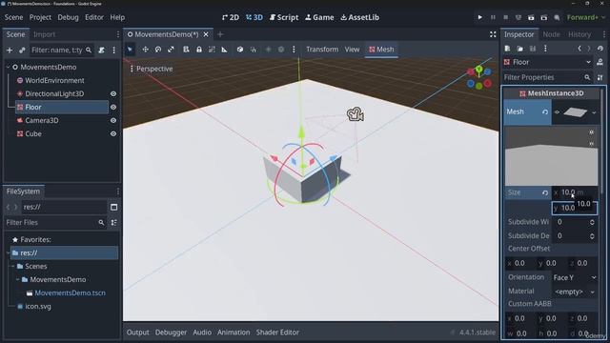This screenshot has height=343, width=610.
Task: Instantiate child scene link icon
Action: click(22, 50)
